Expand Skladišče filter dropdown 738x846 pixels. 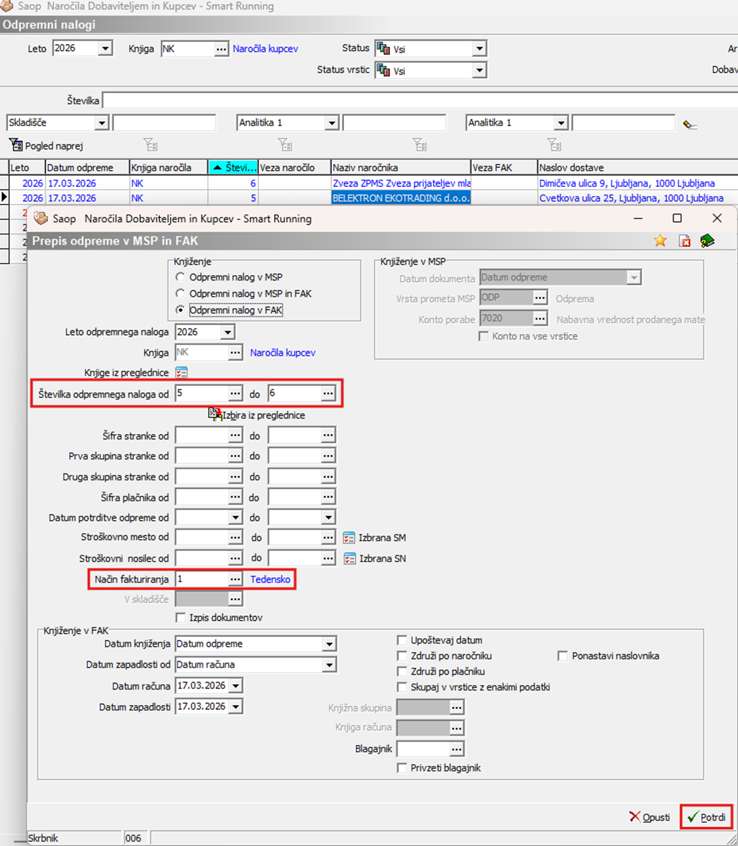tap(102, 123)
